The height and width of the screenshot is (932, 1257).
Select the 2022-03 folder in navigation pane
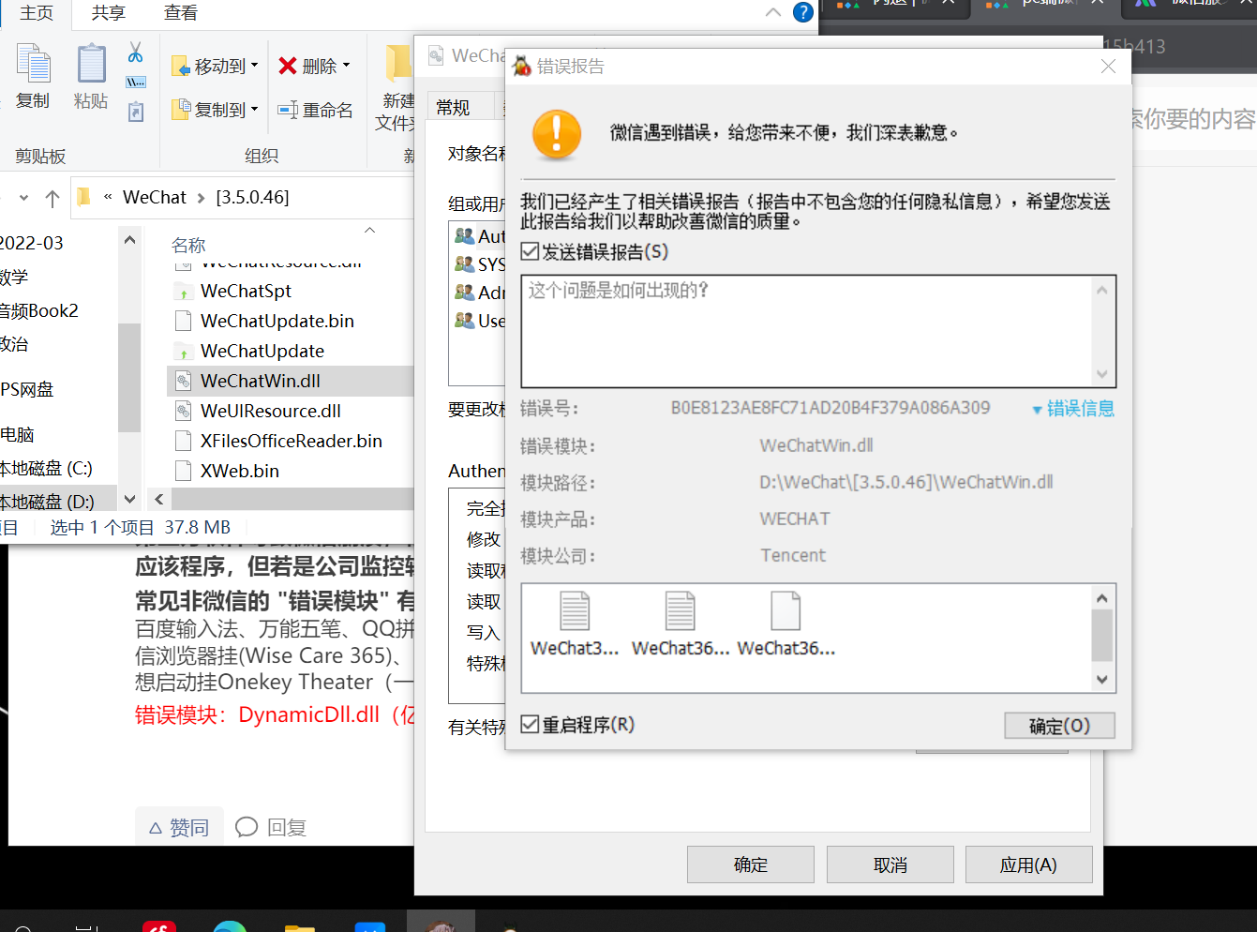click(32, 243)
